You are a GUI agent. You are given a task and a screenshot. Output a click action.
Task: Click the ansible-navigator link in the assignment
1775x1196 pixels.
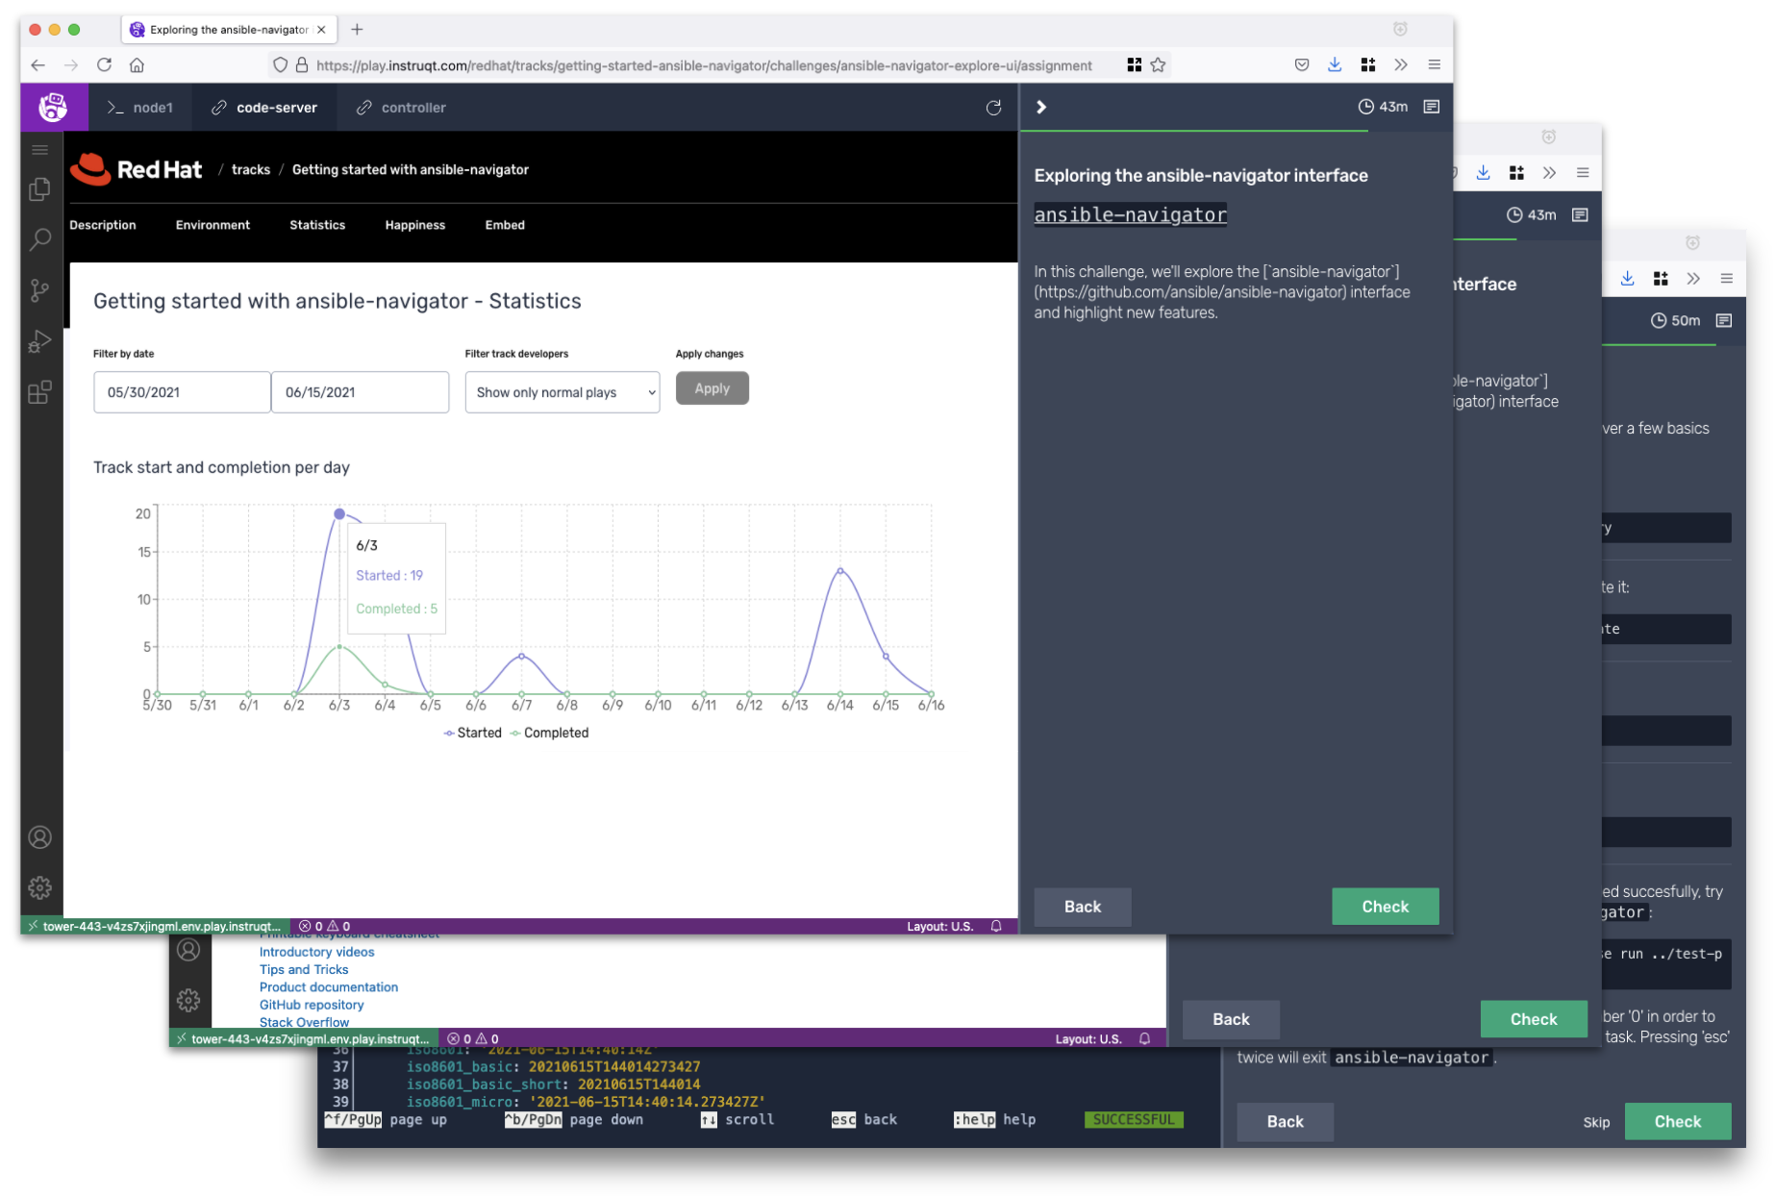(1131, 214)
